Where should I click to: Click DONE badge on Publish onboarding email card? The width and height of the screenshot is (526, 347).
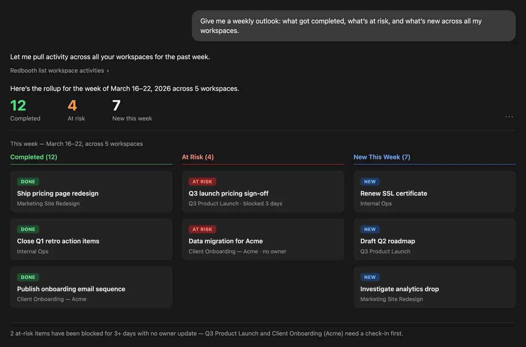(28, 277)
